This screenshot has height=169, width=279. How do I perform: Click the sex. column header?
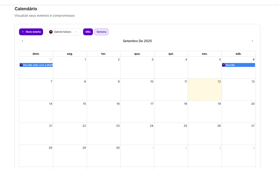coord(205,54)
